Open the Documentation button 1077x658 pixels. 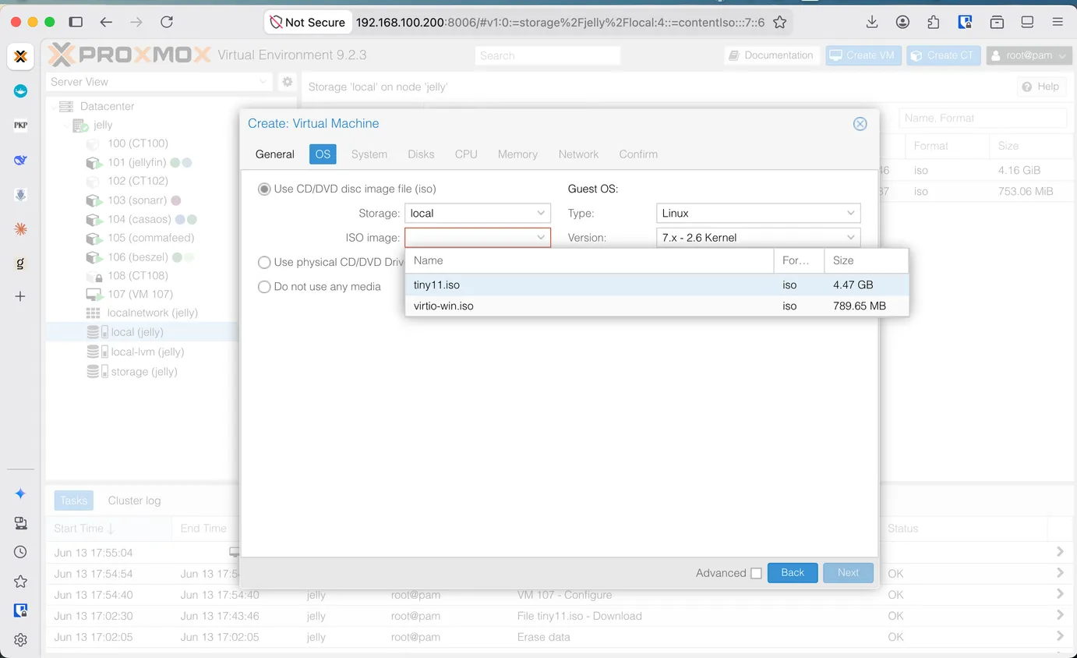(771, 55)
